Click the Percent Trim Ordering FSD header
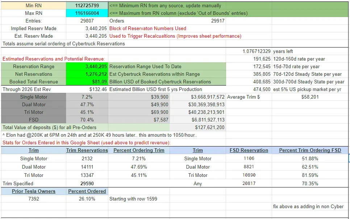The width and height of the screenshot is (350, 219). [310, 150]
